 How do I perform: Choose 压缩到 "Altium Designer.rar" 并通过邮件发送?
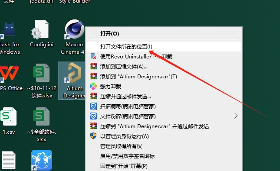click(x=164, y=126)
